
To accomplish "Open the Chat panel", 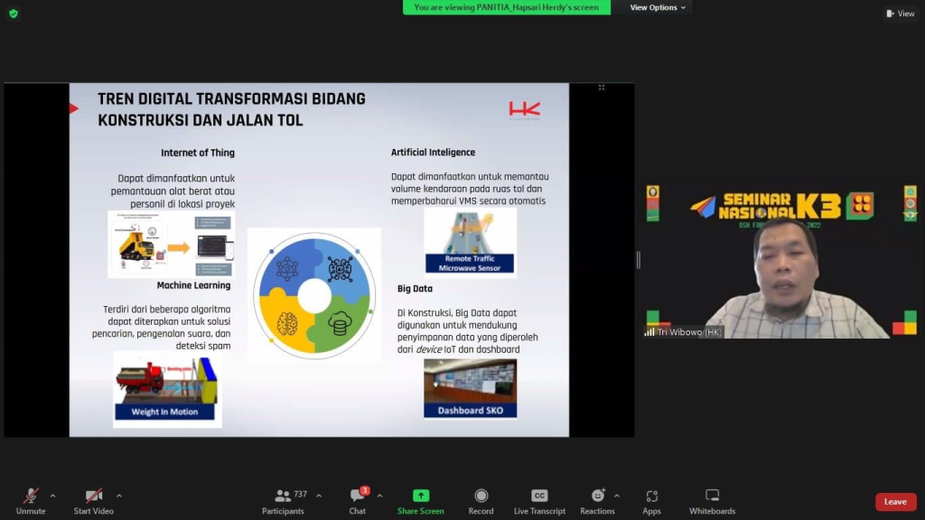I will tap(358, 496).
